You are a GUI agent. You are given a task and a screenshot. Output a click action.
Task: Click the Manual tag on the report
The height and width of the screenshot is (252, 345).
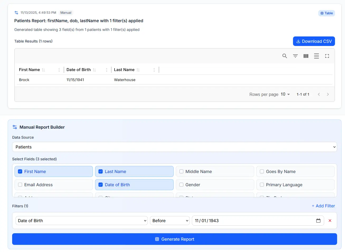click(65, 12)
